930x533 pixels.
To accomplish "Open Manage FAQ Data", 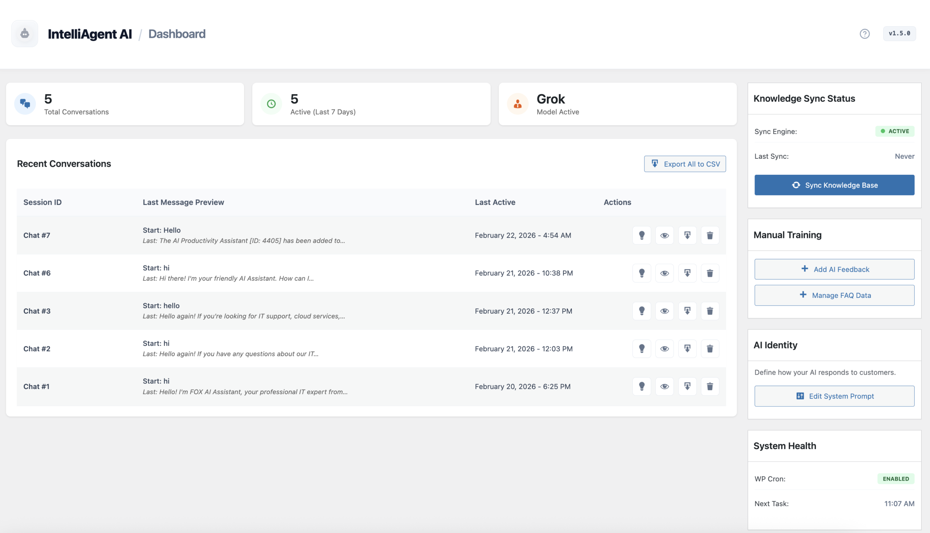I will pos(834,295).
